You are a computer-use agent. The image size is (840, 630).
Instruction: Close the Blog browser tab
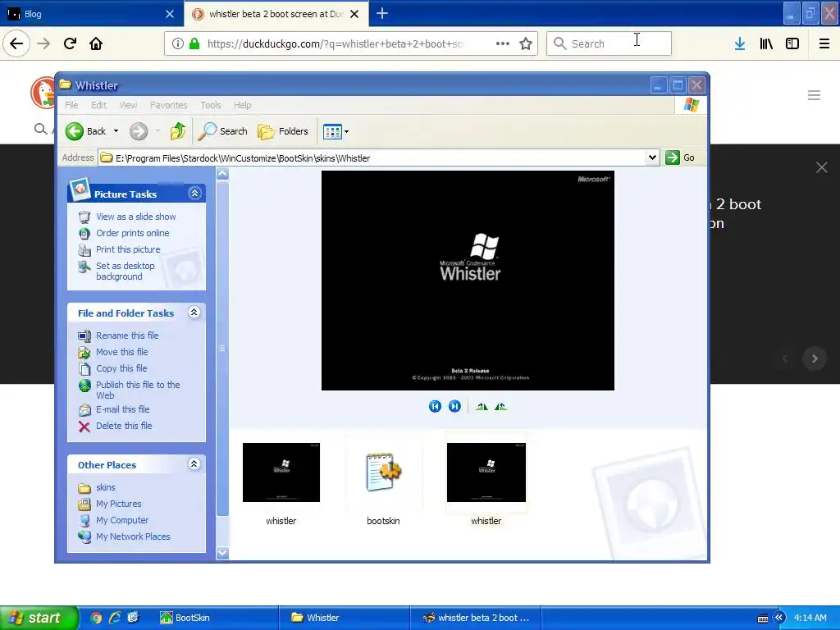[x=170, y=14]
